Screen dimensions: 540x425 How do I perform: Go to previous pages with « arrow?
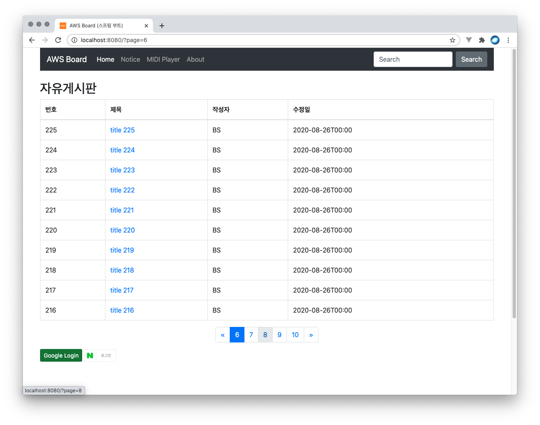coord(223,335)
